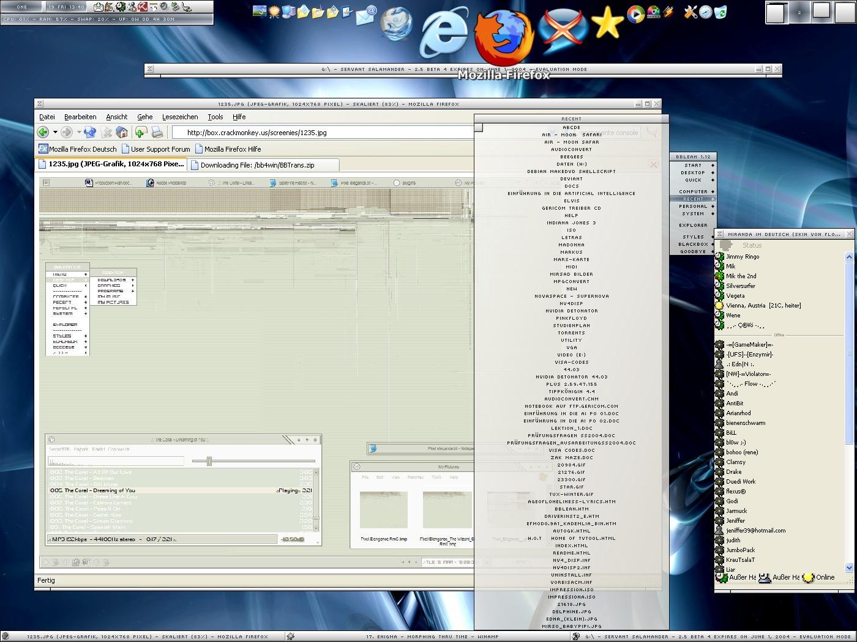The image size is (857, 642).
Task: Select Goodbye in BBLean menu
Action: (x=692, y=251)
